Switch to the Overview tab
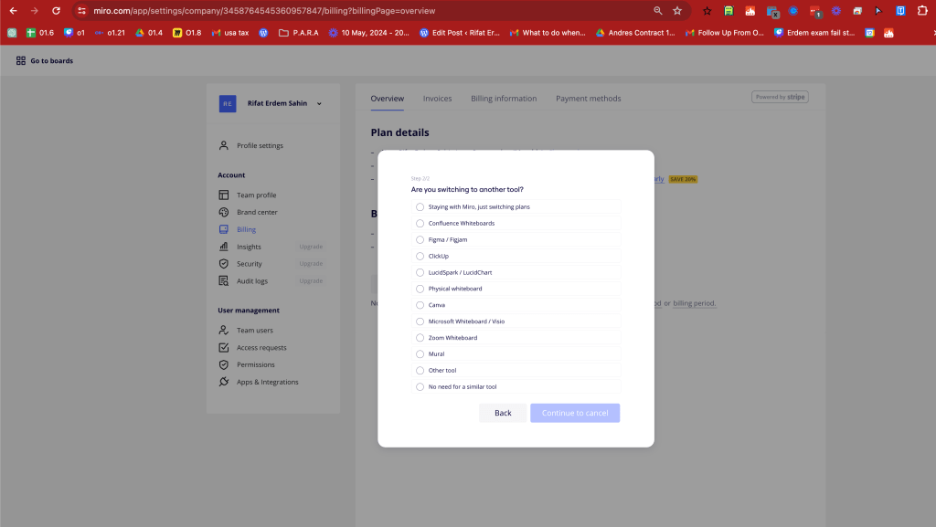Screen dimensions: 936x527 (388, 99)
